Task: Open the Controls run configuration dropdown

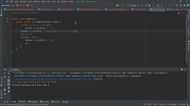Action: pos(133,5)
